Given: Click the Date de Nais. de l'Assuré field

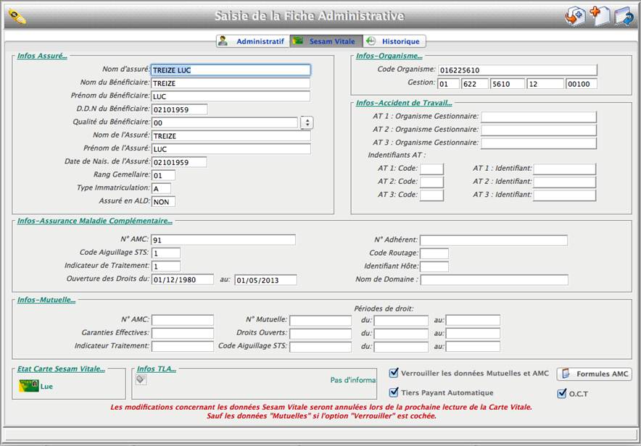Looking at the screenshot, I should (179, 162).
